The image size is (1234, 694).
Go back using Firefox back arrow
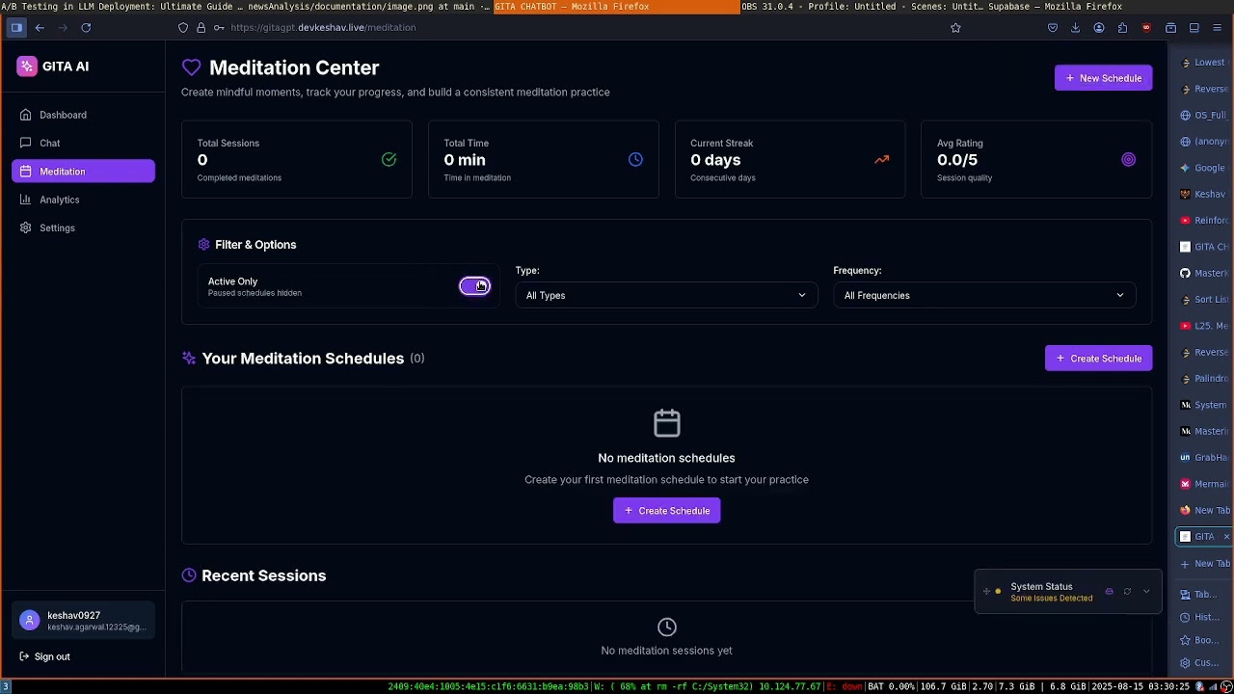click(40, 28)
